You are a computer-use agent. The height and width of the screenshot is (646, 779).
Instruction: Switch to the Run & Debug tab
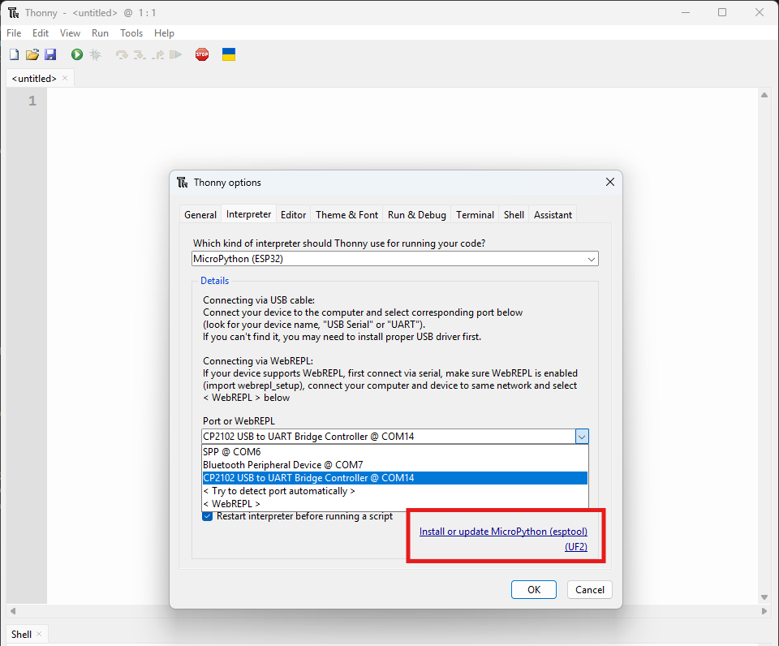point(417,215)
